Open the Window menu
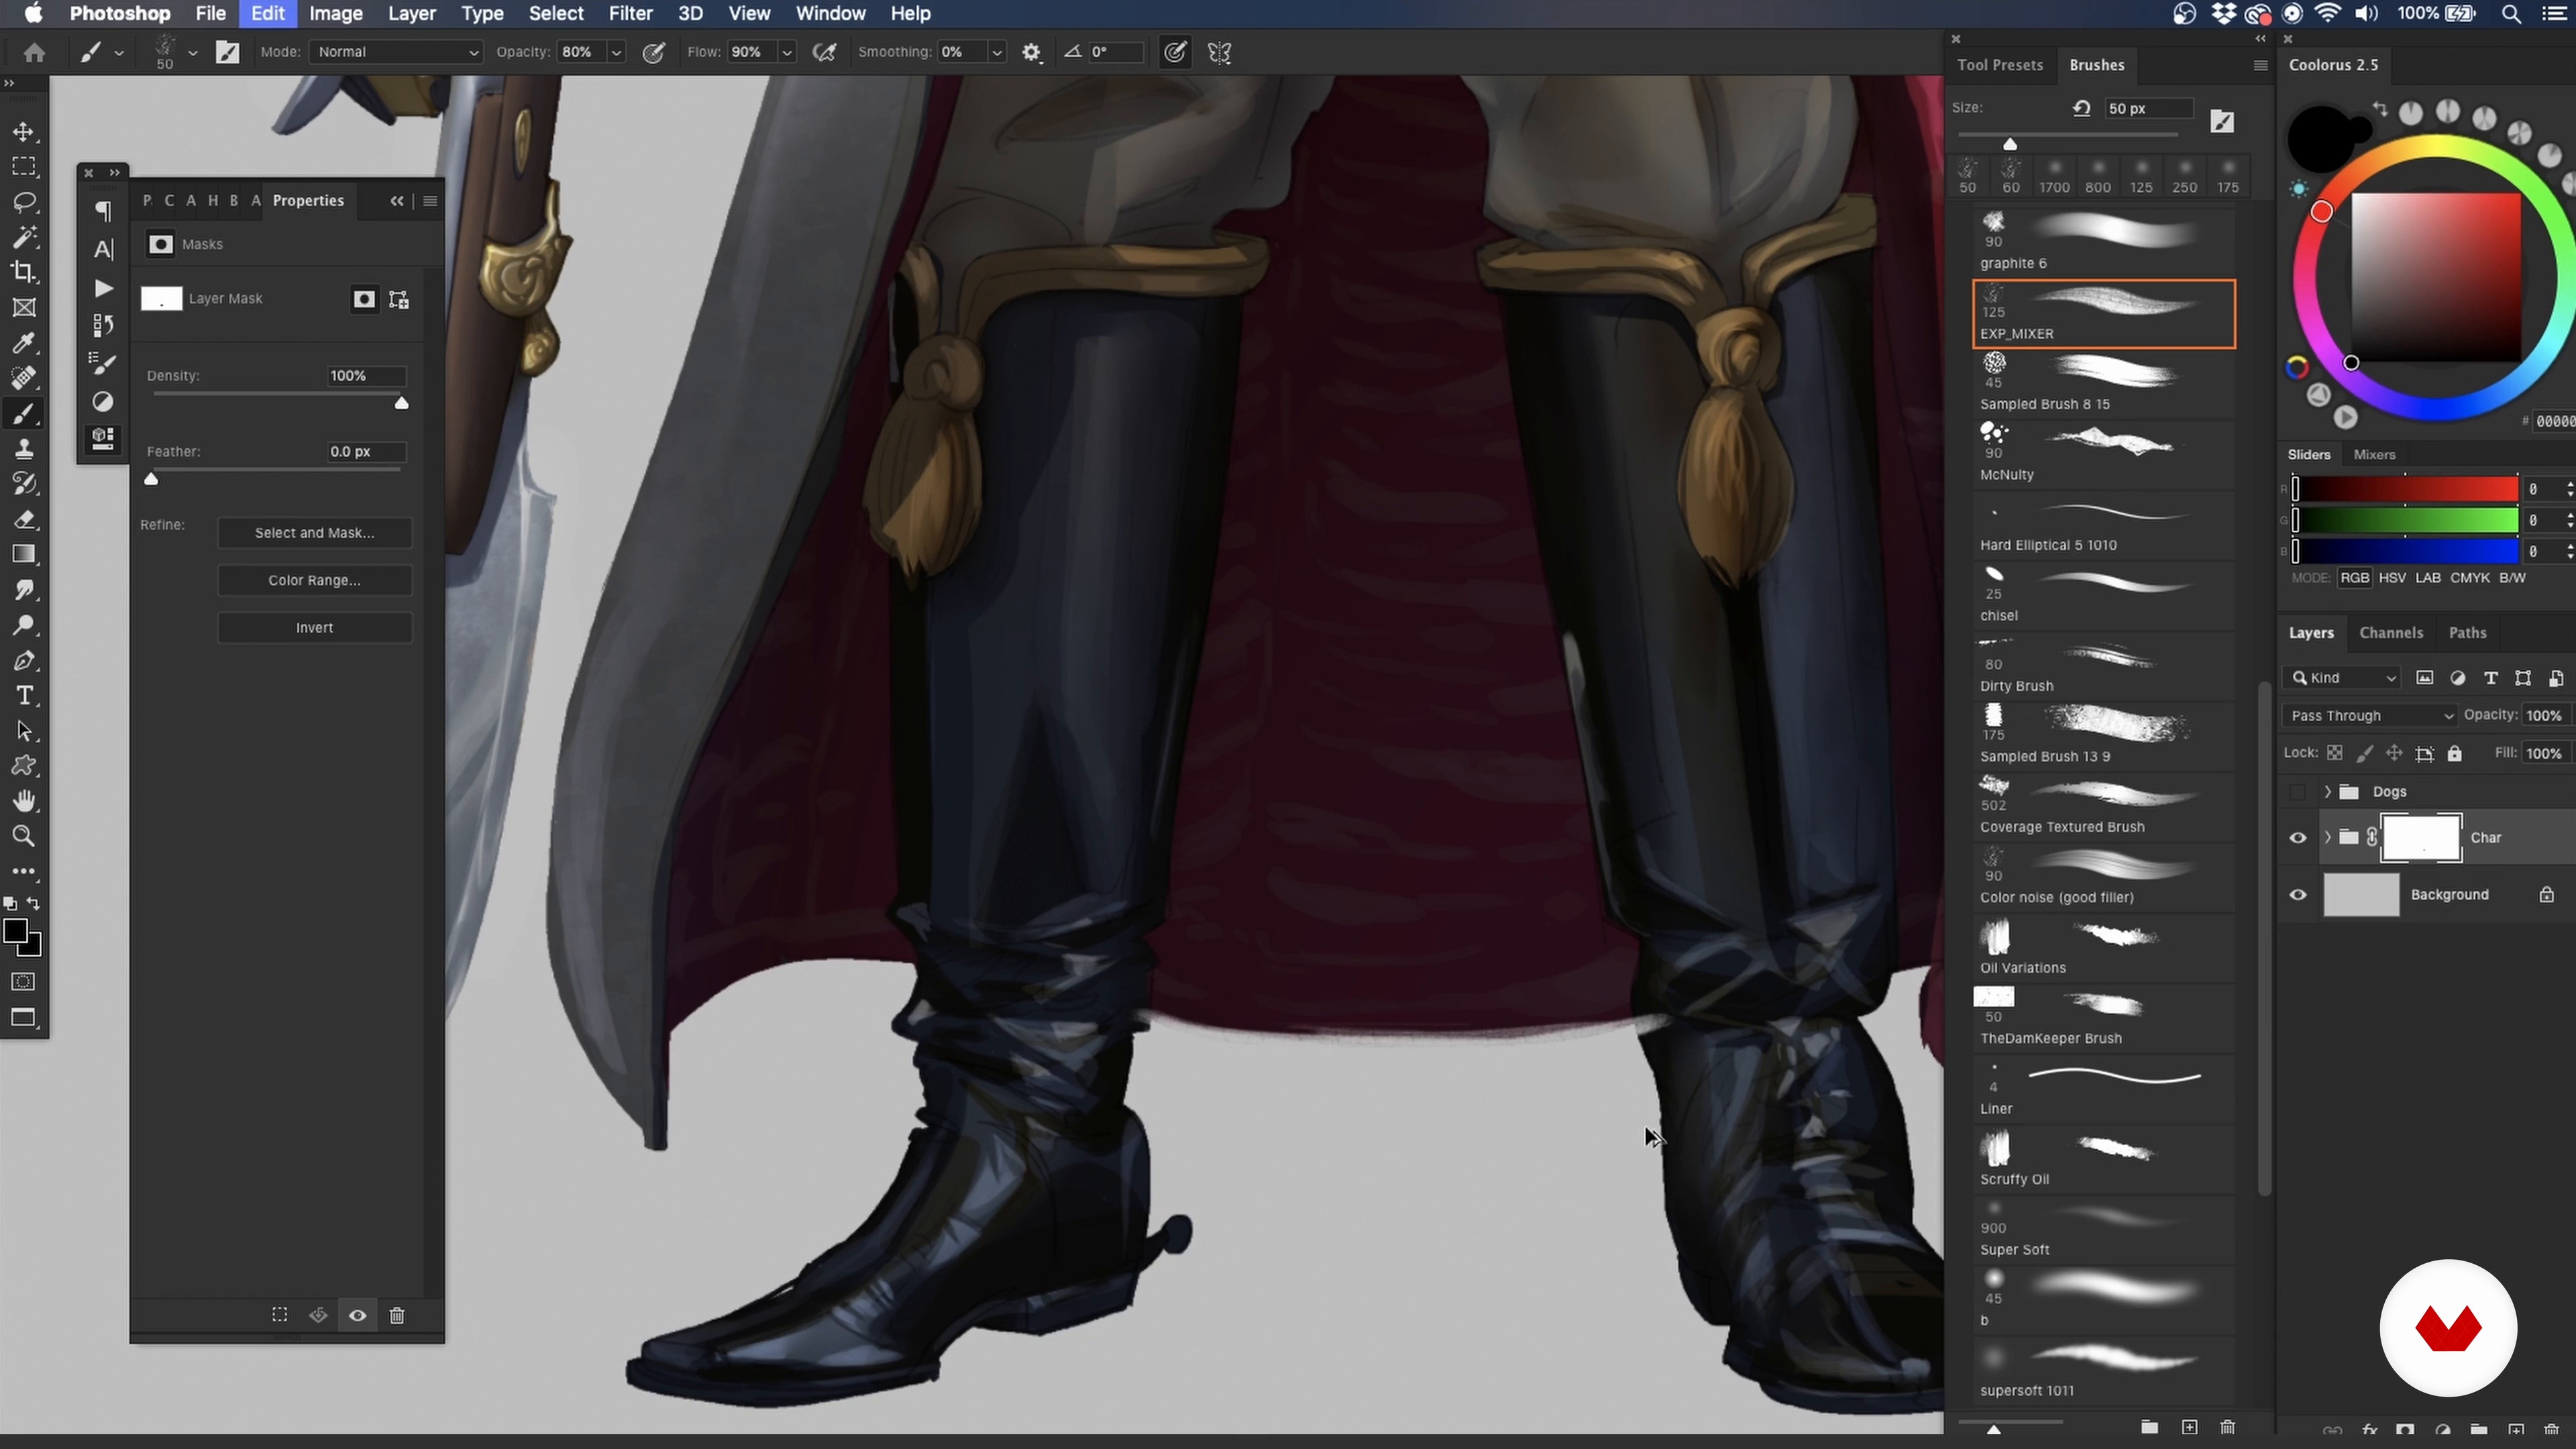 pyautogui.click(x=830, y=13)
